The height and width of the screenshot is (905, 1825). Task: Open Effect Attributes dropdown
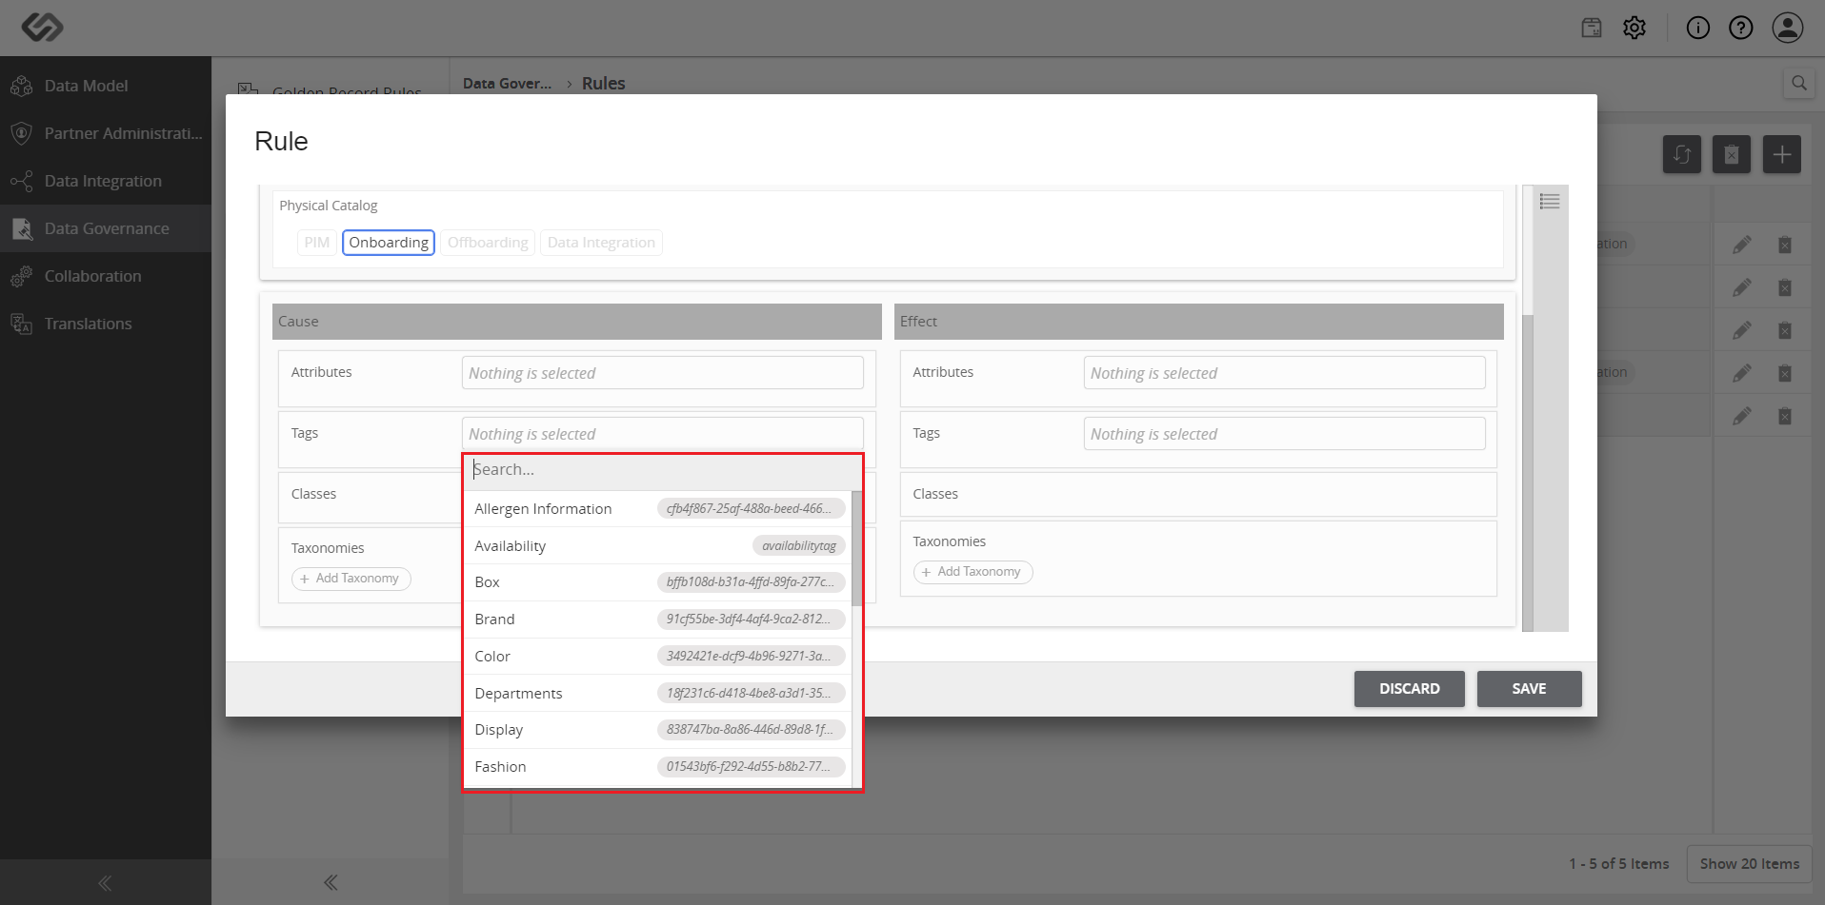(x=1284, y=373)
